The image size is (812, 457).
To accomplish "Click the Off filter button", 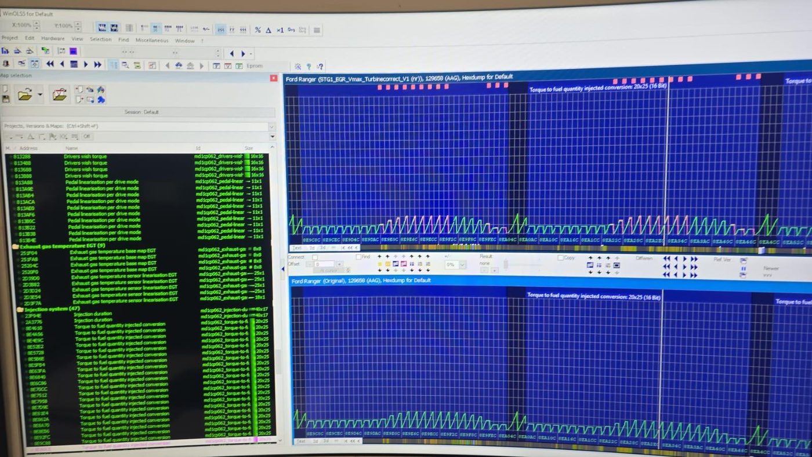I will pyautogui.click(x=86, y=136).
